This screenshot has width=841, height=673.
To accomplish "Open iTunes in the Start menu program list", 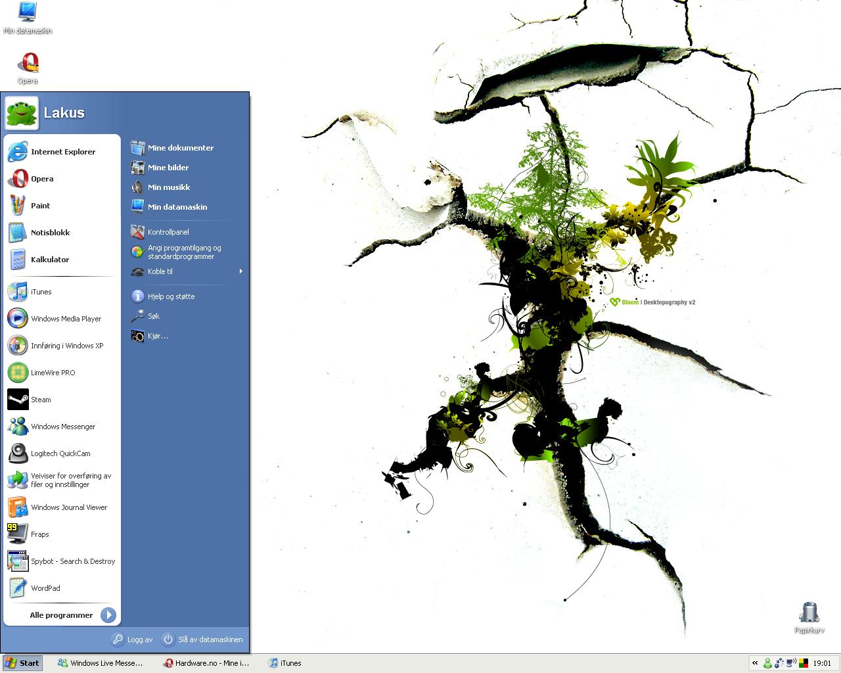I will [62, 292].
